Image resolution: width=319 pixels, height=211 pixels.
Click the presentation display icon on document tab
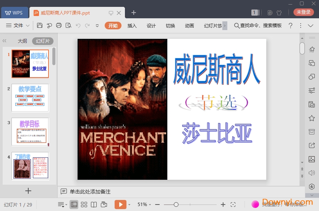click(111, 13)
